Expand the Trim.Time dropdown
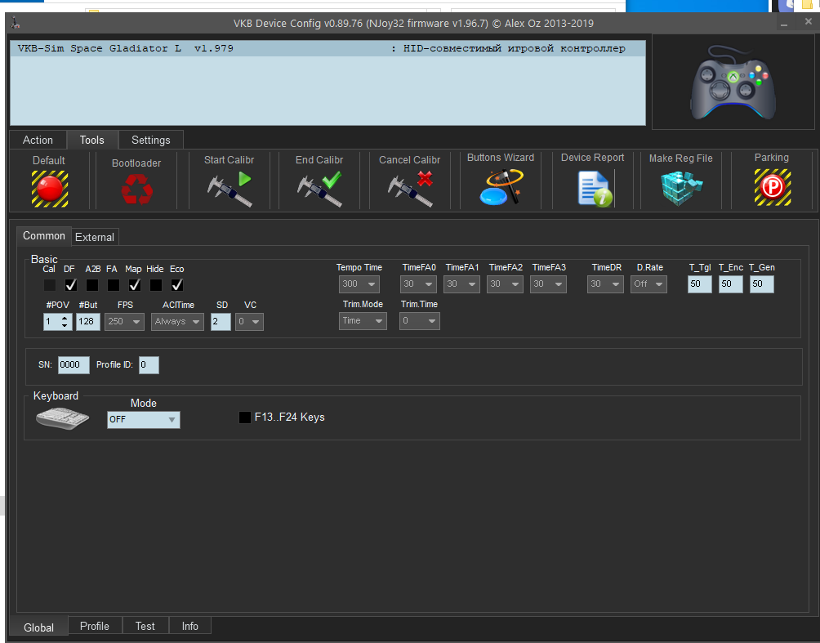The image size is (820, 643). 420,321
